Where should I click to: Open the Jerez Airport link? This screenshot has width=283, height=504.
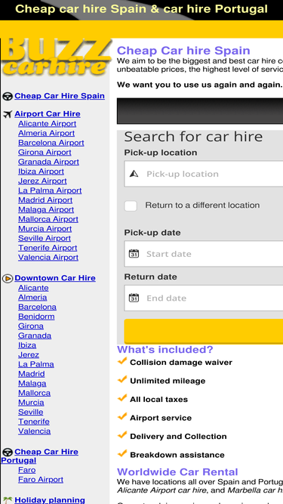pos(42,181)
